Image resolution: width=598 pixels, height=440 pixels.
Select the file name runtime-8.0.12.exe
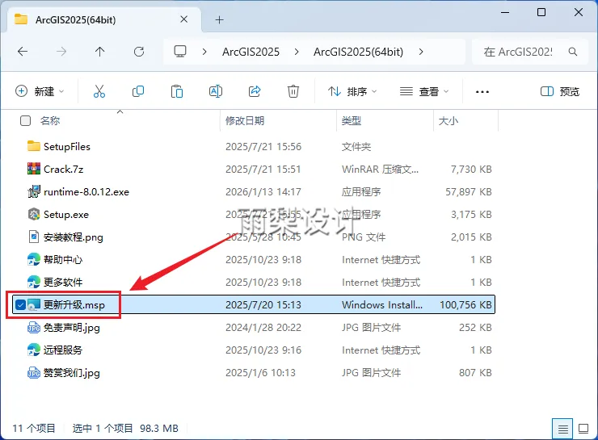point(86,191)
